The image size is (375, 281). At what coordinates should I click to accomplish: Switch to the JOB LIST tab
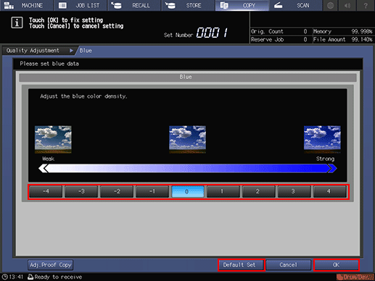[x=81, y=5]
